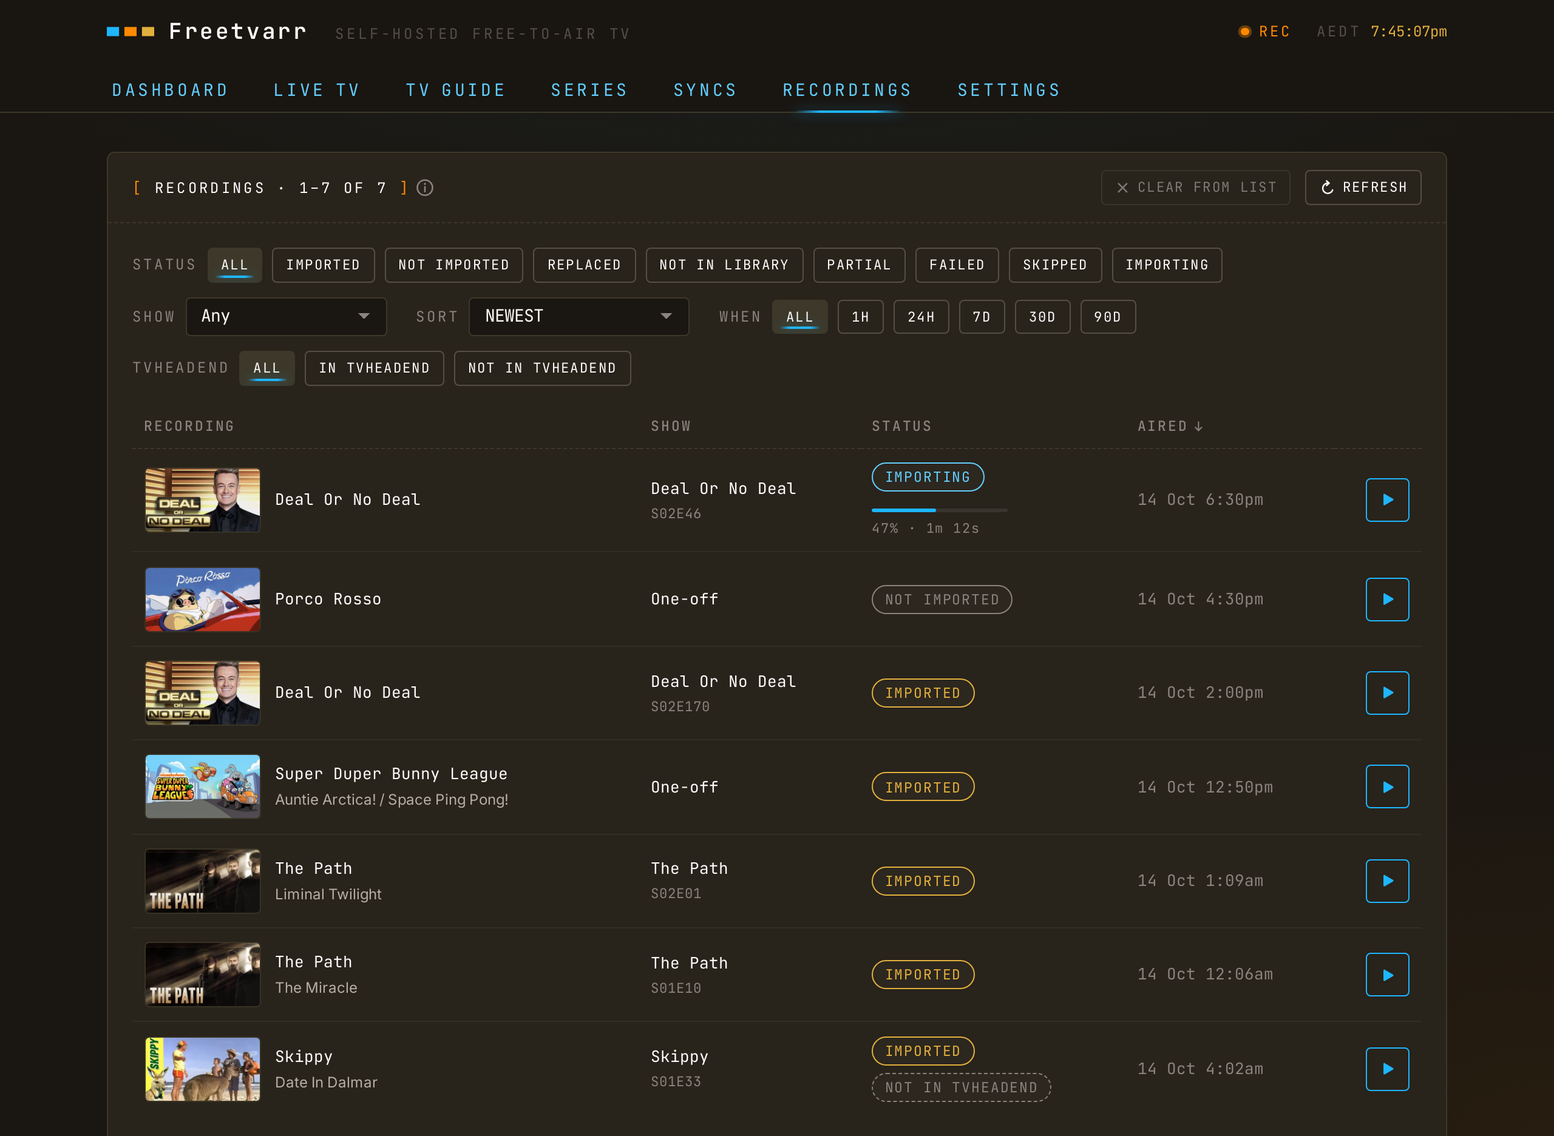Click the Skippy thumbnail
The image size is (1554, 1136).
202,1069
